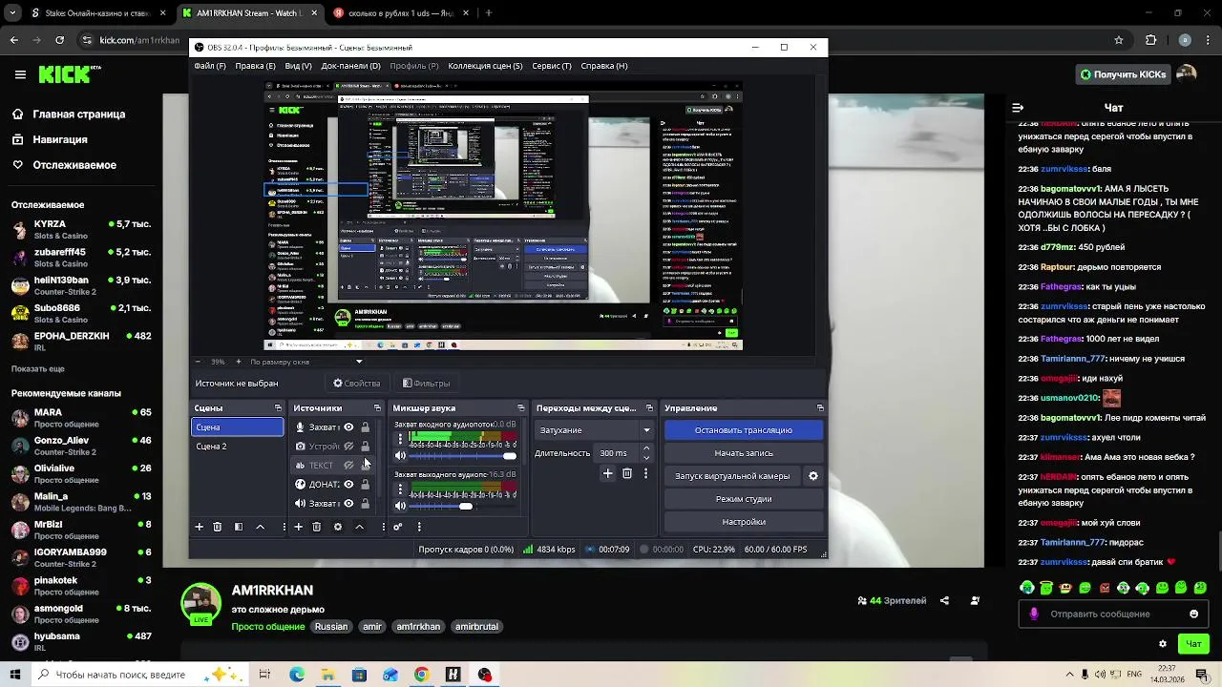
Task: Share the AM1RRKHAN stream via share icon
Action: 944,600
